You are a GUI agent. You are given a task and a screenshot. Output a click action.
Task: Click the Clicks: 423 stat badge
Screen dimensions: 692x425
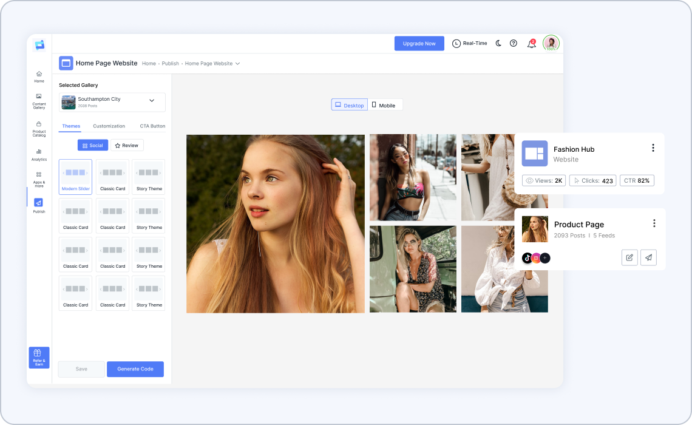(x=592, y=180)
